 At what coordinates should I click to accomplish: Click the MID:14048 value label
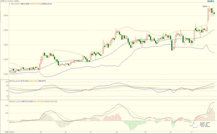tap(25, 4)
